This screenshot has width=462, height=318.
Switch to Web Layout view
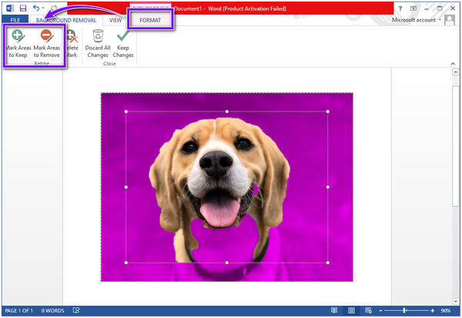pyautogui.click(x=368, y=310)
